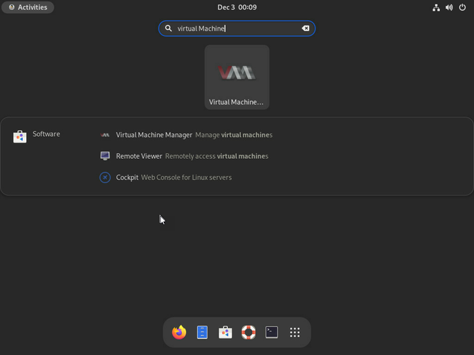Click 'Remotely access virtual machines' description
This screenshot has width=474, height=355.
(x=217, y=156)
